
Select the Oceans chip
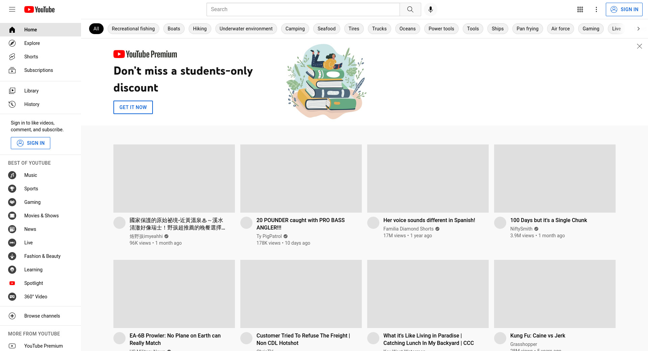408,29
